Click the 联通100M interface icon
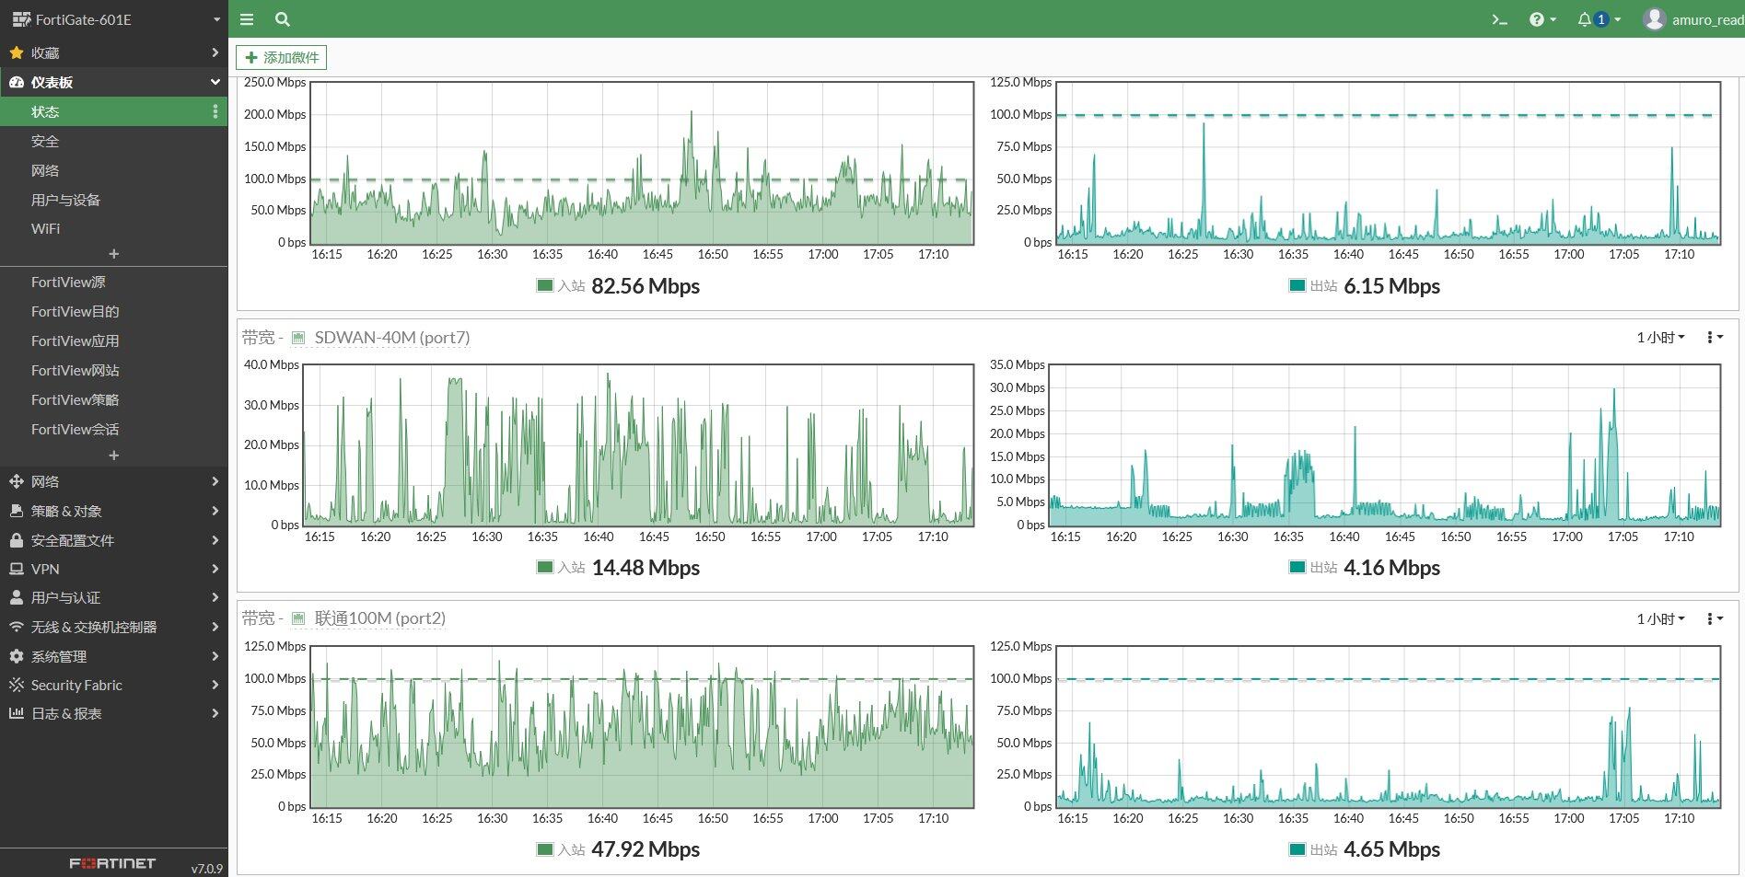The height and width of the screenshot is (877, 1745). click(298, 618)
